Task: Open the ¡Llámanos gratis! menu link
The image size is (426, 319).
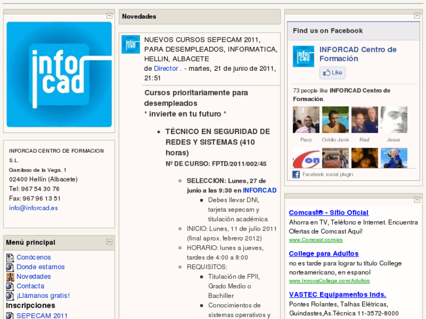Action: [x=43, y=296]
